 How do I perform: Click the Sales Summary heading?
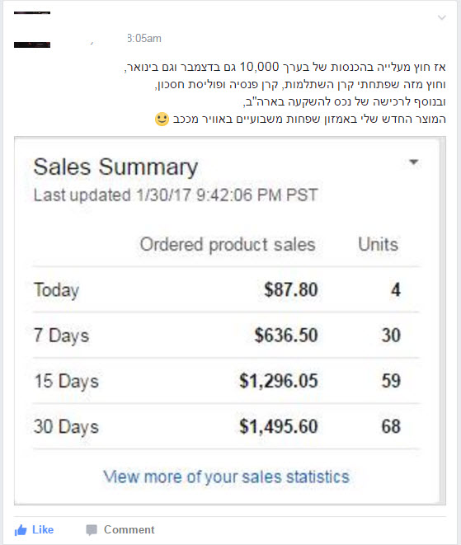click(115, 167)
